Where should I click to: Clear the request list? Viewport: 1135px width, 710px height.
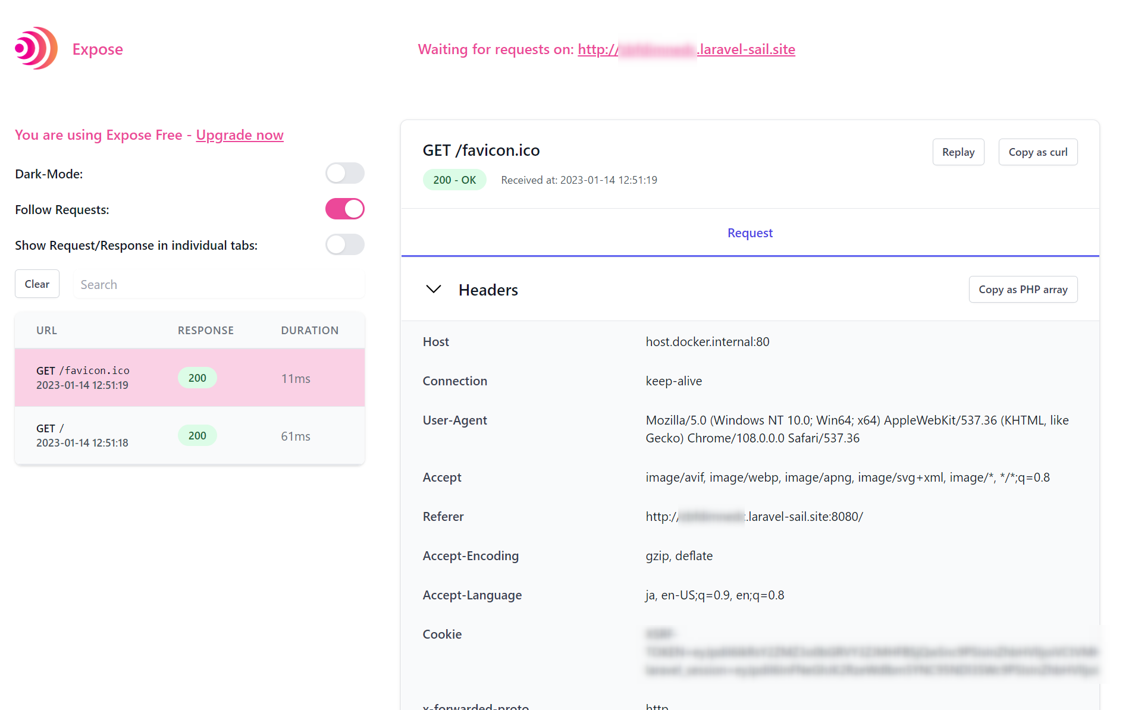[37, 284]
